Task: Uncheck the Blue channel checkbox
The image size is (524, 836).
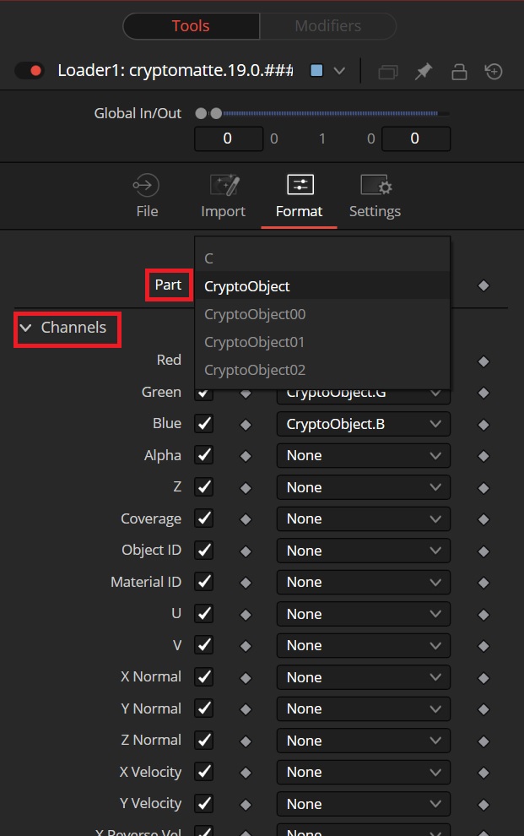Action: coord(204,424)
